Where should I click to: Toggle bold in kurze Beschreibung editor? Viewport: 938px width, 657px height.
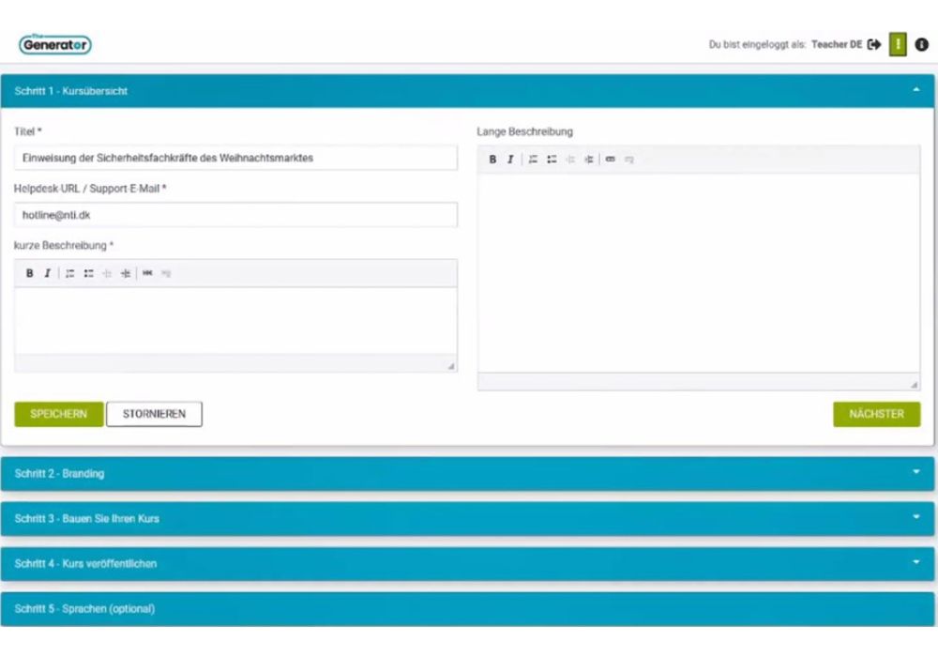(29, 273)
